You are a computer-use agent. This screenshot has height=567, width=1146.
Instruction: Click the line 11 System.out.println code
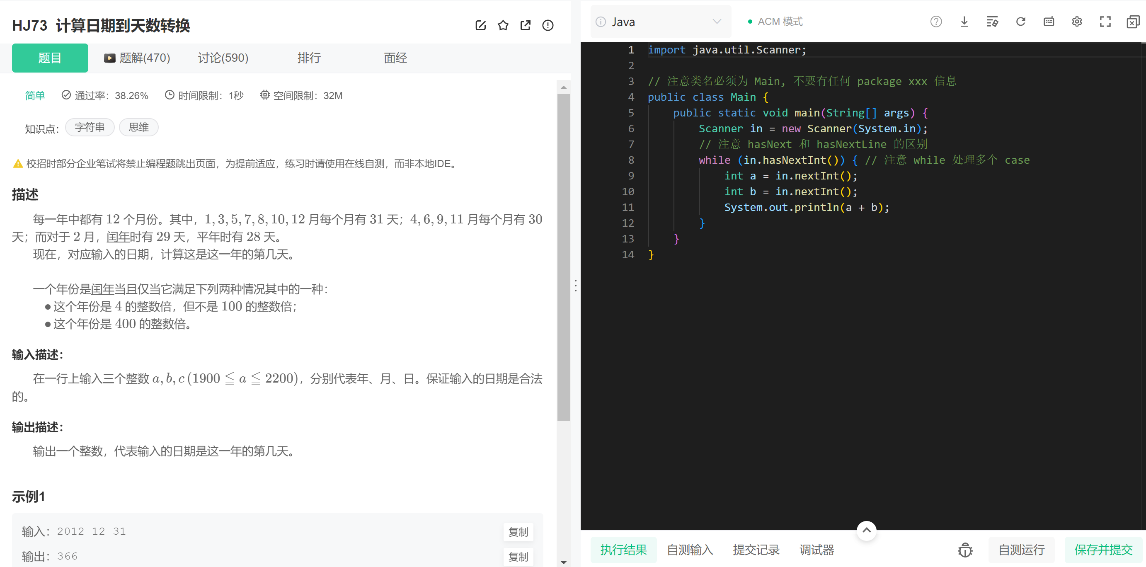click(x=806, y=207)
